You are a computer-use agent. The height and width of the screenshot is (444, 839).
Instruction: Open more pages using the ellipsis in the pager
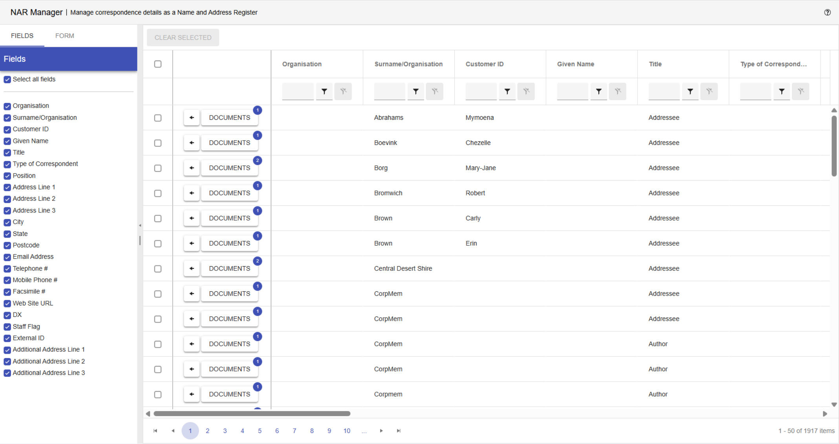364,431
